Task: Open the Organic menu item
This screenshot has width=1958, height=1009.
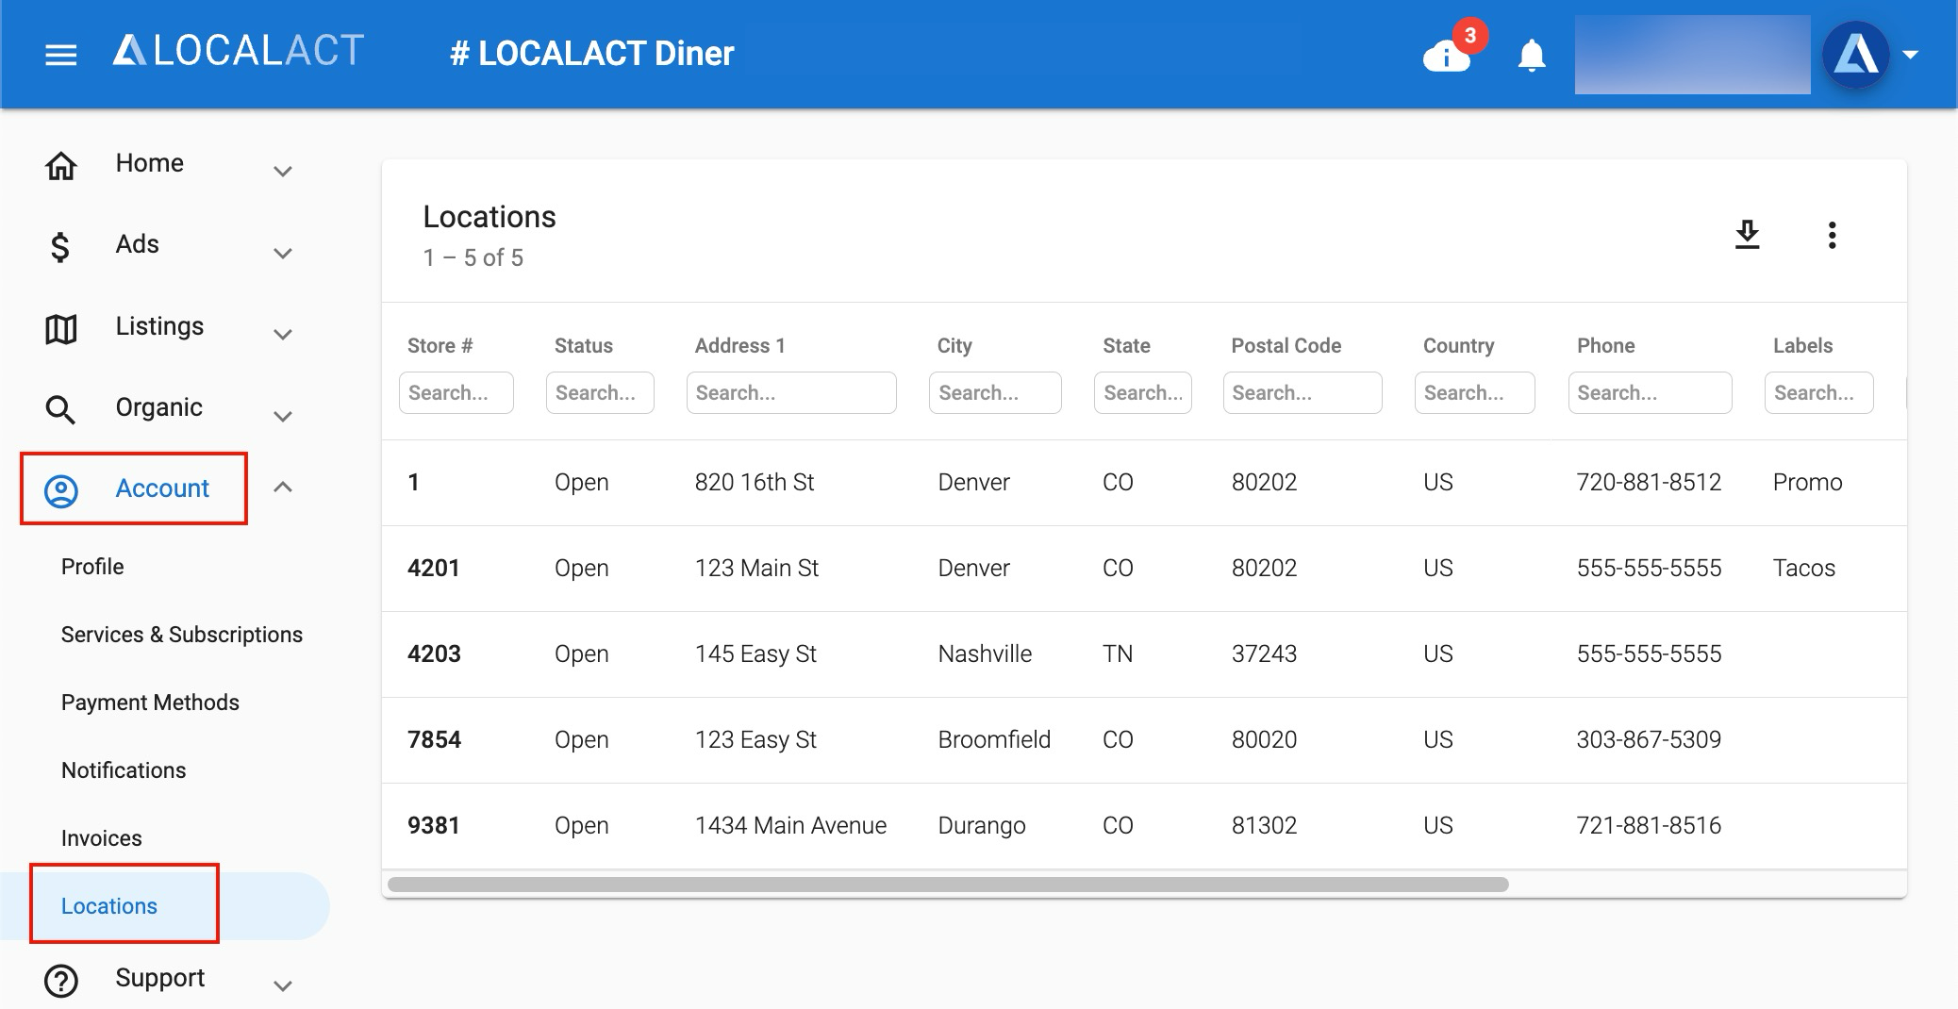Action: click(x=159, y=407)
